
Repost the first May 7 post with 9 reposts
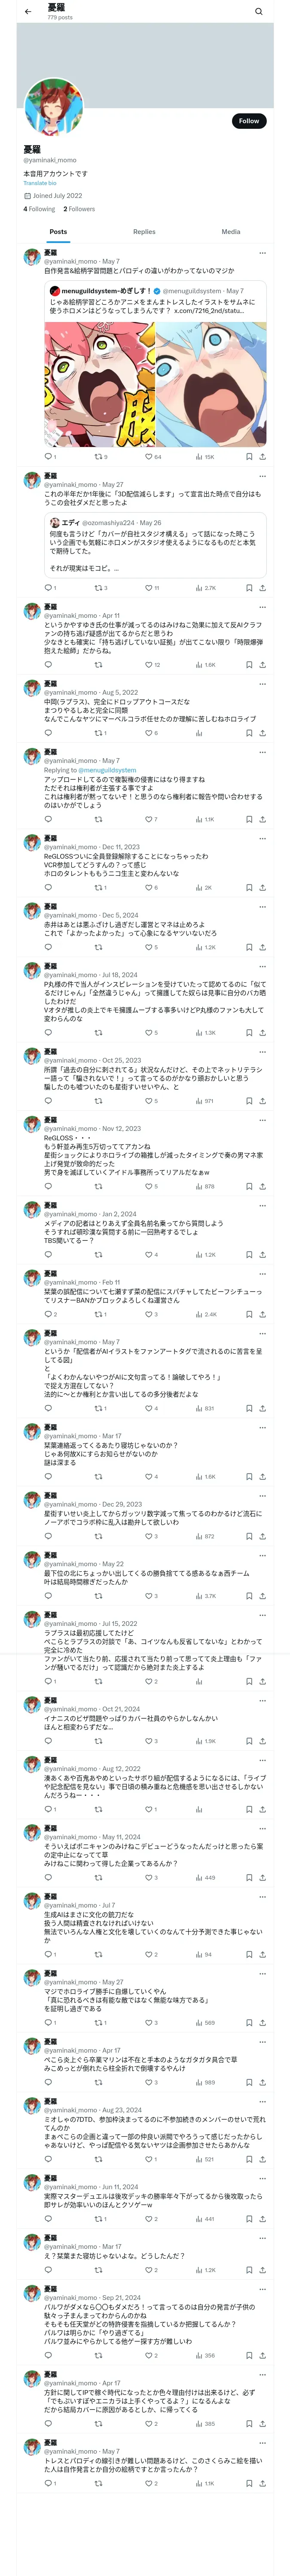[x=98, y=456]
